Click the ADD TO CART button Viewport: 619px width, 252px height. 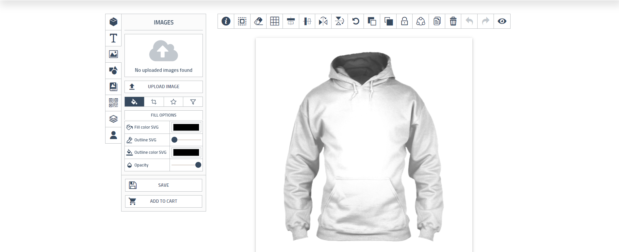pos(164,201)
